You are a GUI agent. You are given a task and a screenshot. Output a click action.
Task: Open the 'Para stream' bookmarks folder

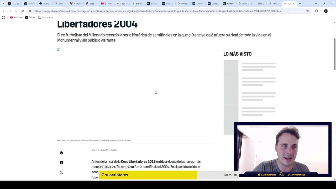(46, 17)
